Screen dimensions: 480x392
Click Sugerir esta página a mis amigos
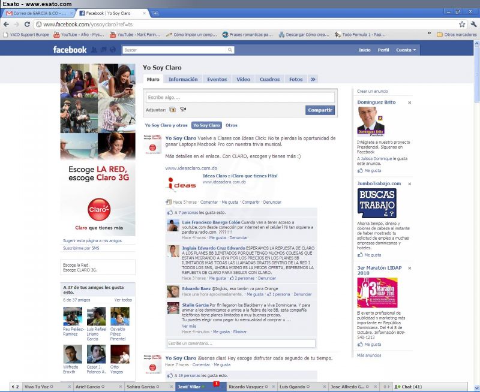[92, 240]
